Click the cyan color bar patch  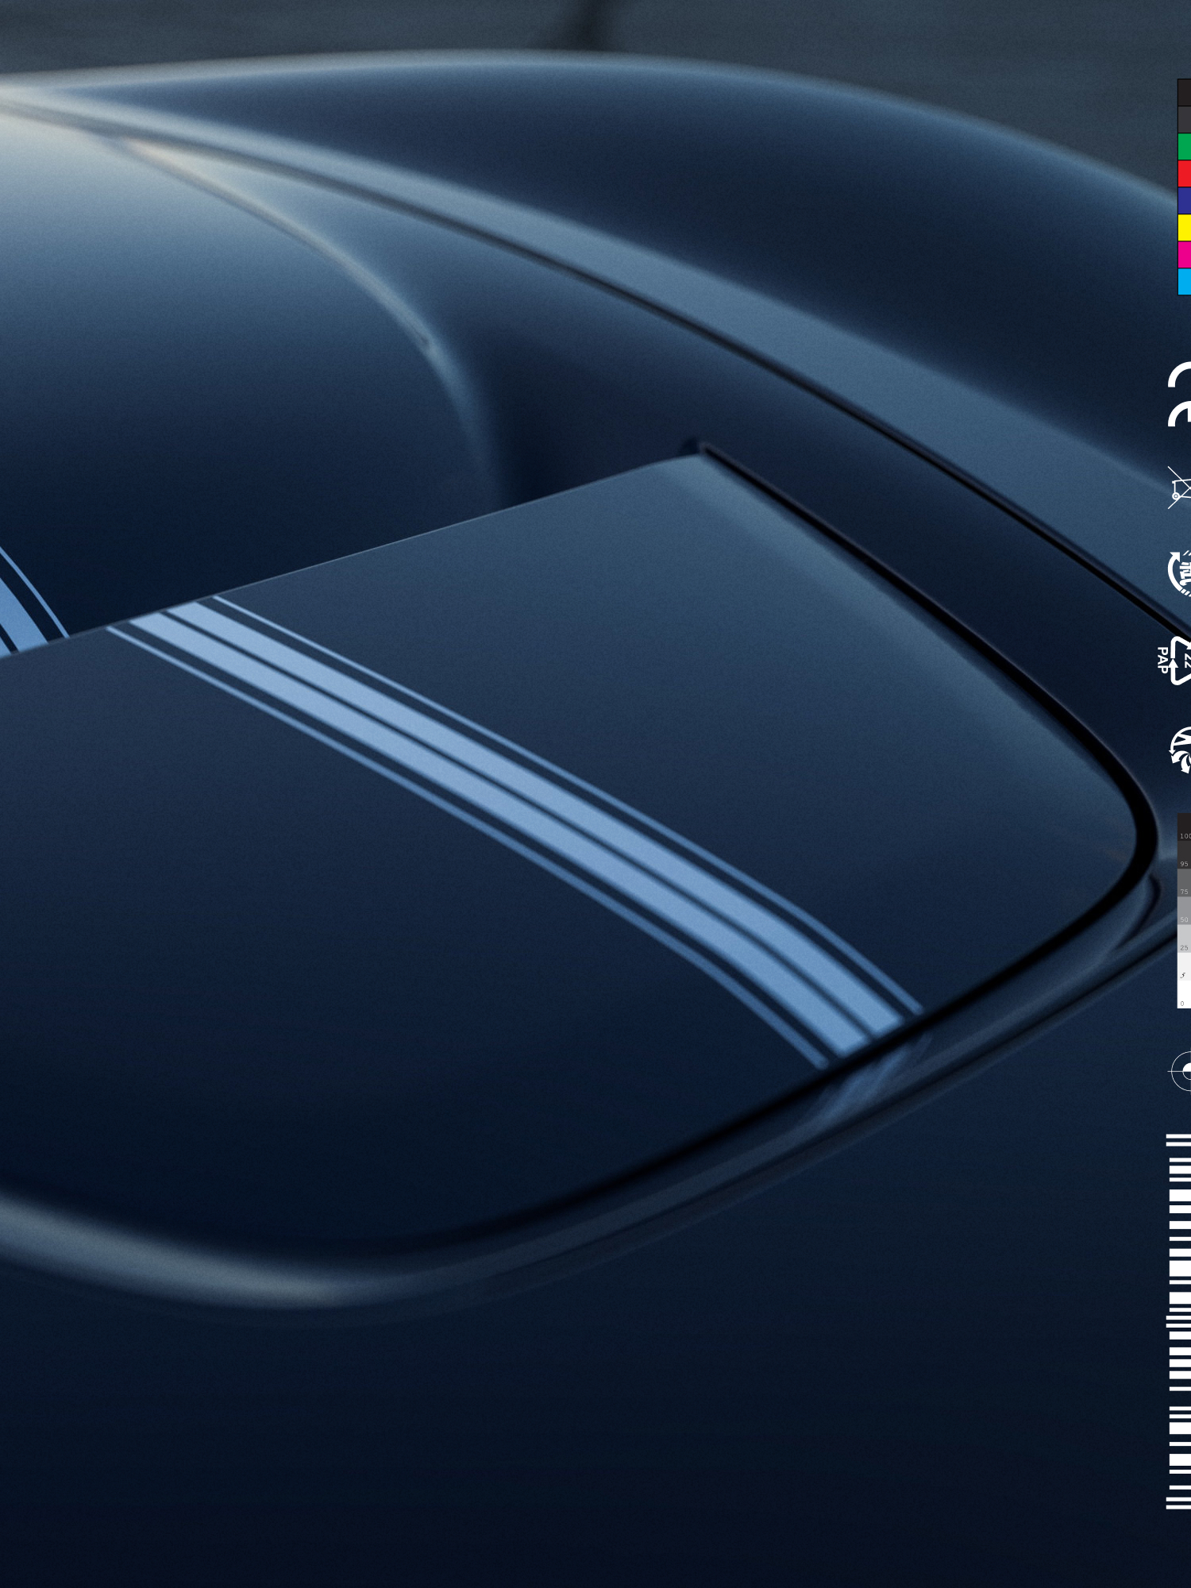pos(1184,282)
